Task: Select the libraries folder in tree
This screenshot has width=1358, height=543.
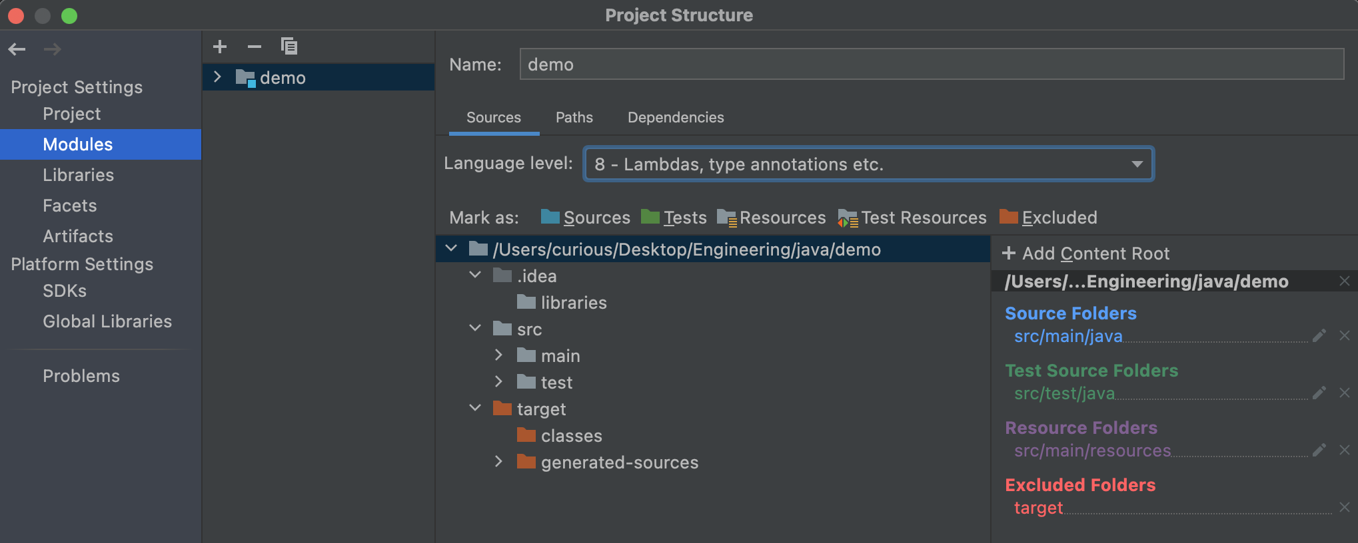Action: (574, 303)
